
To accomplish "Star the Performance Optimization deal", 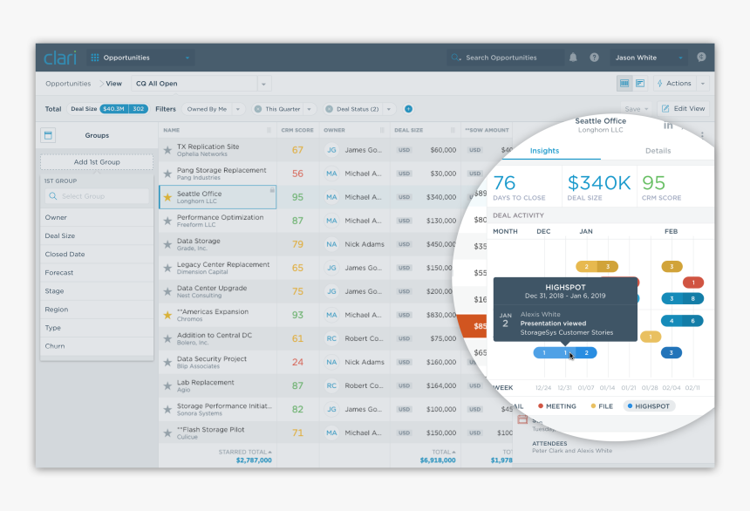I will (167, 221).
